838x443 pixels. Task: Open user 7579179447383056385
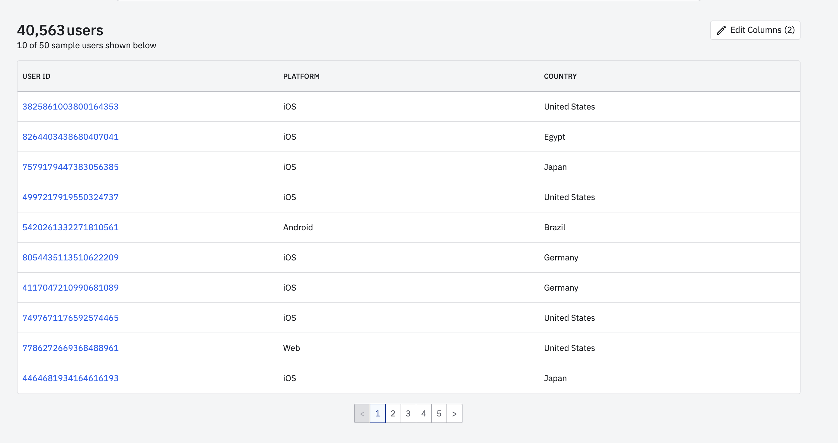pos(70,167)
